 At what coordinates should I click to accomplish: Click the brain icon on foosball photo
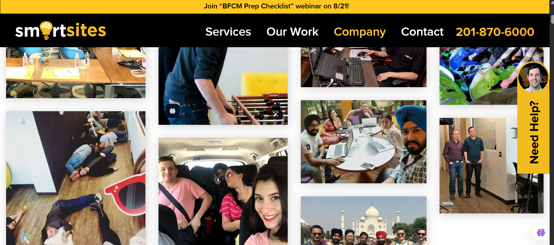[x=172, y=111]
